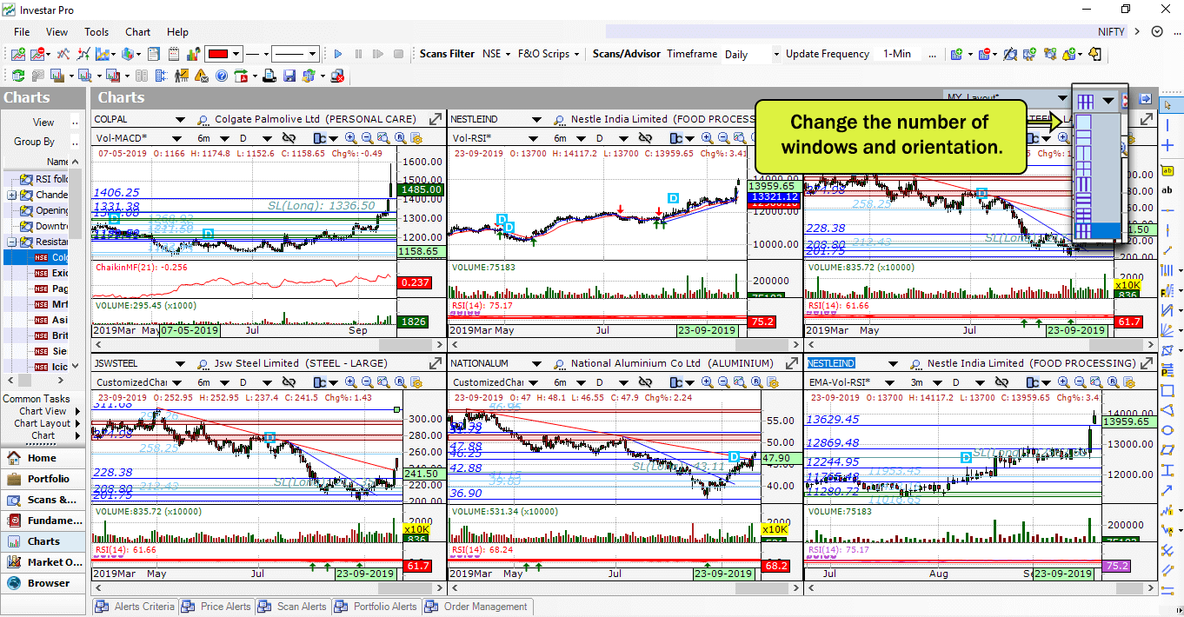Click the Refresh data icon
This screenshot has width=1184, height=617.
point(17,76)
